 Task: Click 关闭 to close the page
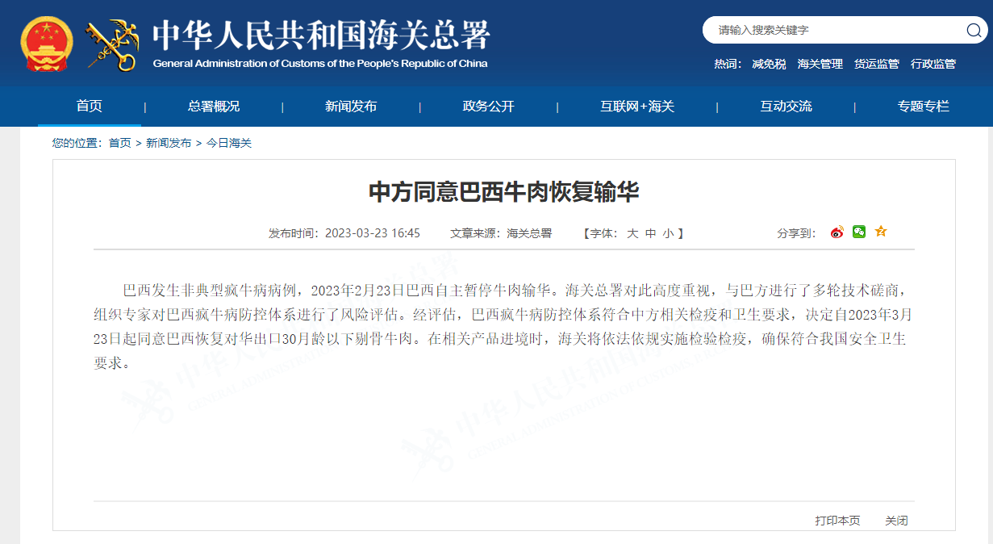(x=896, y=521)
